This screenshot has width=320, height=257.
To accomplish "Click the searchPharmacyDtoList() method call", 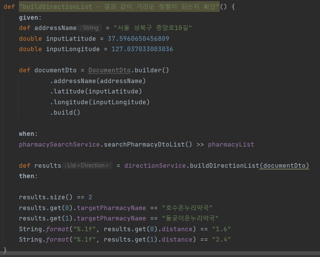I will pos(148,145).
